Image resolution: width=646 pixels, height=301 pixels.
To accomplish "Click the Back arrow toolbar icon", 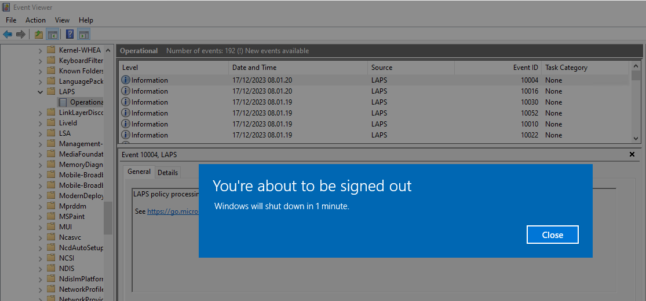I will click(8, 35).
